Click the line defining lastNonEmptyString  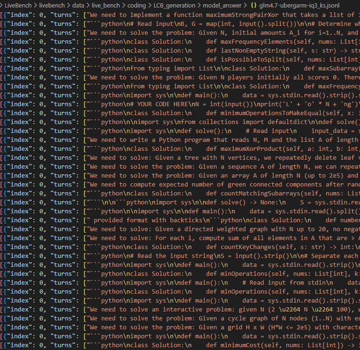[x=180, y=51]
